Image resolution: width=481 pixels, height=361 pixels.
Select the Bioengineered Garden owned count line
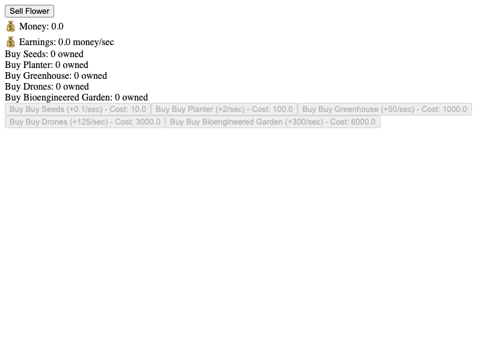tap(76, 97)
